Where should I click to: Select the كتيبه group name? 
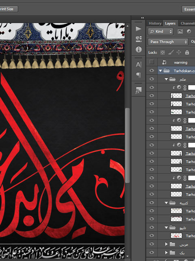click(x=184, y=203)
